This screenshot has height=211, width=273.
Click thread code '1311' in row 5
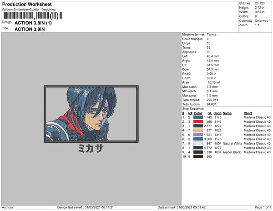(x=218, y=135)
